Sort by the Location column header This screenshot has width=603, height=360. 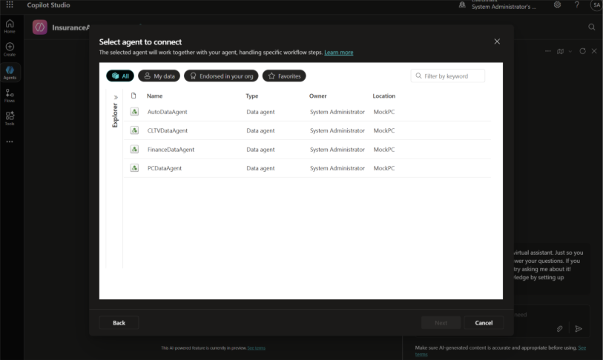(x=383, y=96)
